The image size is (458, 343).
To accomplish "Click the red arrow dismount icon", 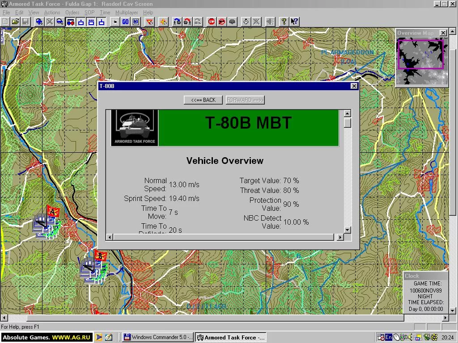I will pyautogui.click(x=187, y=21).
